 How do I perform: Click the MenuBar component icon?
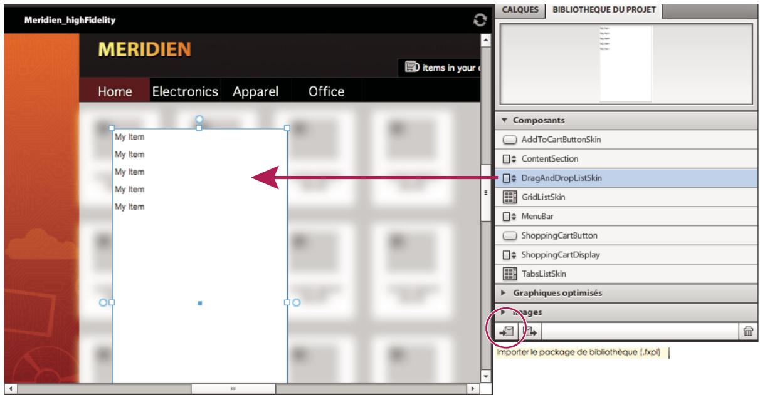click(x=510, y=217)
